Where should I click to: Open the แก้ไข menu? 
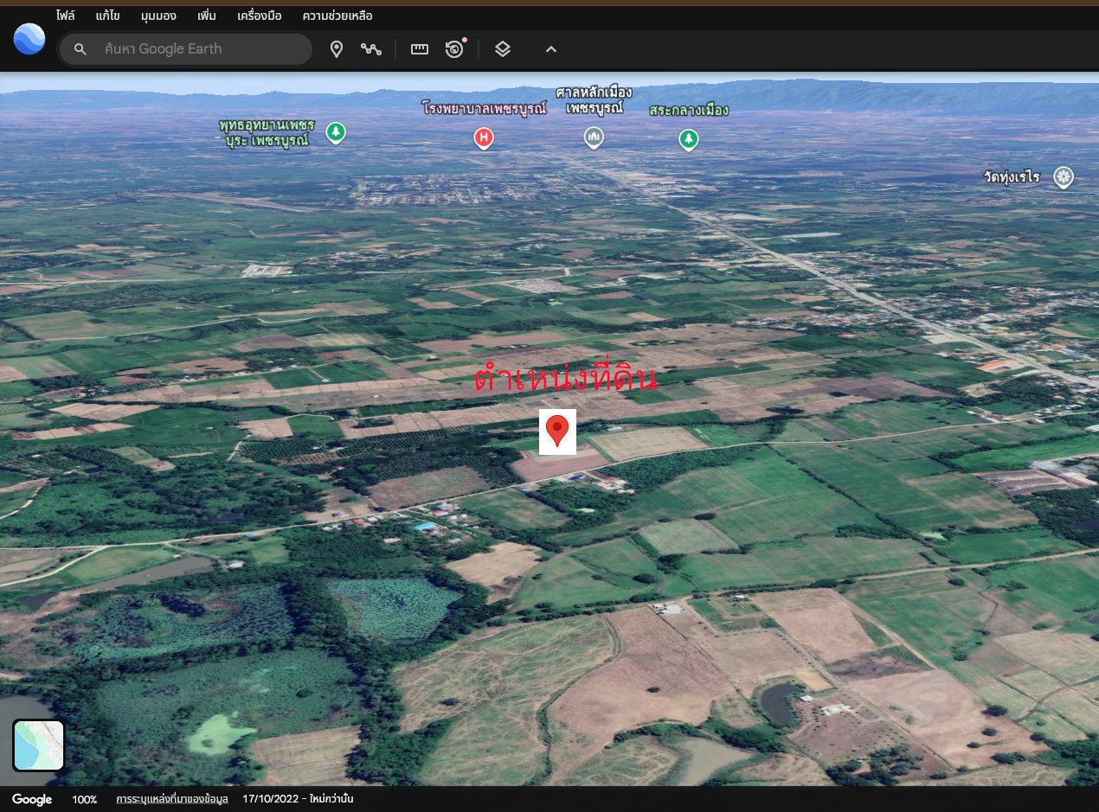click(108, 16)
